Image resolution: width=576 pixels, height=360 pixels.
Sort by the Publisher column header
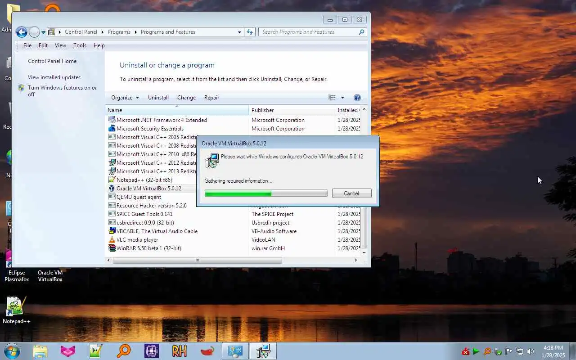click(x=292, y=110)
